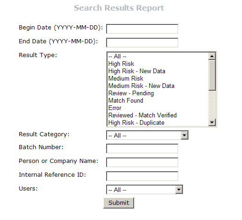The width and height of the screenshot is (242, 220).
Task: Select 'High Risk' result type option
Action: (158, 64)
